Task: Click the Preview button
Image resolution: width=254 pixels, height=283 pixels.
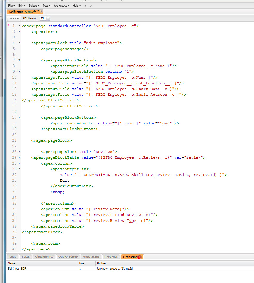Action: [13, 18]
